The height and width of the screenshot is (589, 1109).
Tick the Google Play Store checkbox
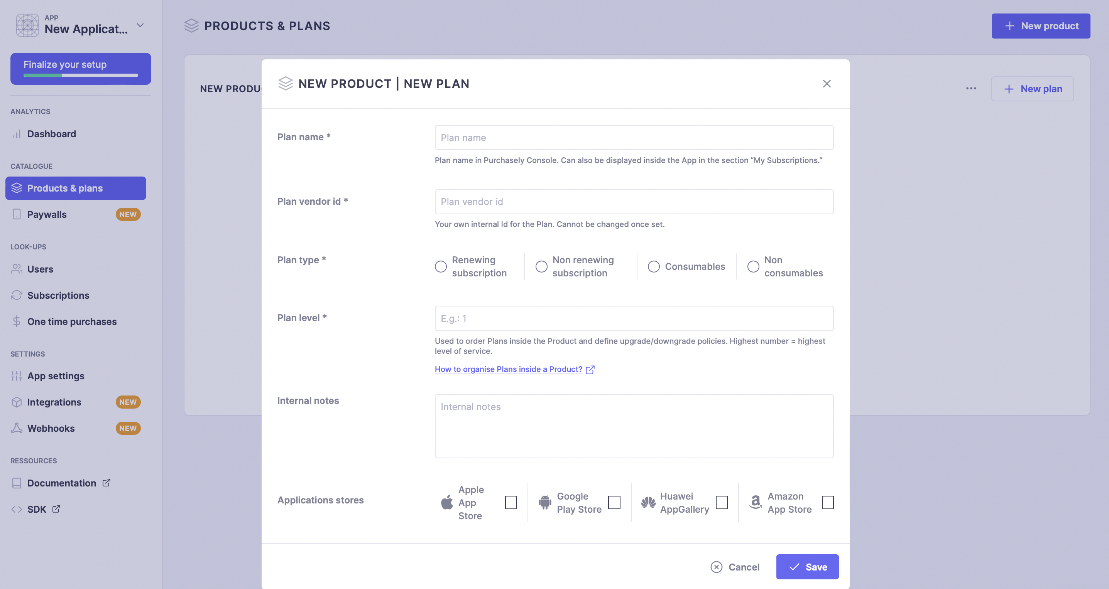614,502
